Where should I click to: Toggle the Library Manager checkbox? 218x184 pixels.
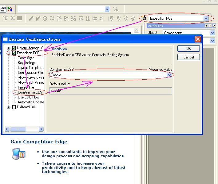click(x=14, y=48)
